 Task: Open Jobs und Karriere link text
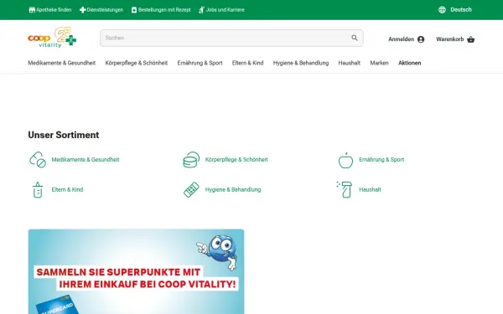pyautogui.click(x=226, y=10)
